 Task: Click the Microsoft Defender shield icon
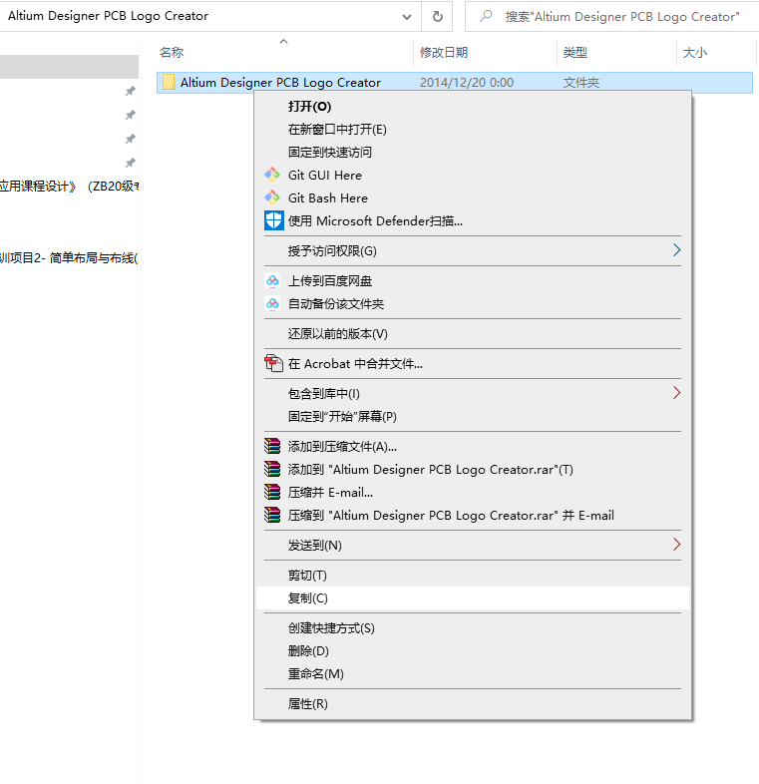point(273,220)
